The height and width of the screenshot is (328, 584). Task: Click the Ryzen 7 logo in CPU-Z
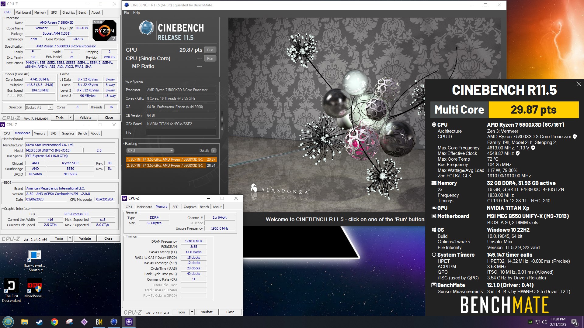(104, 31)
